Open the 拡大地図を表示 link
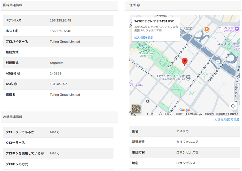 (143, 37)
